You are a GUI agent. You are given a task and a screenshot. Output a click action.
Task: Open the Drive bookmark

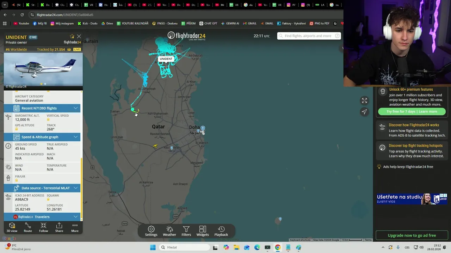click(x=107, y=24)
